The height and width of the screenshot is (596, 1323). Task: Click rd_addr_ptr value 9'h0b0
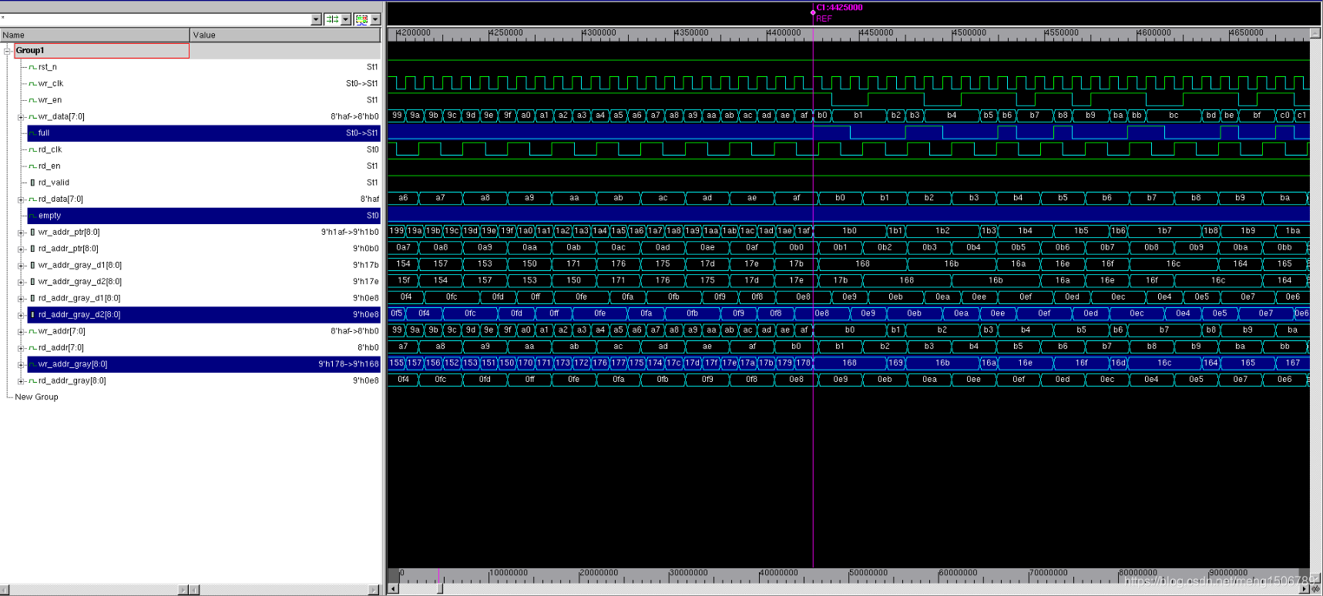click(x=365, y=249)
